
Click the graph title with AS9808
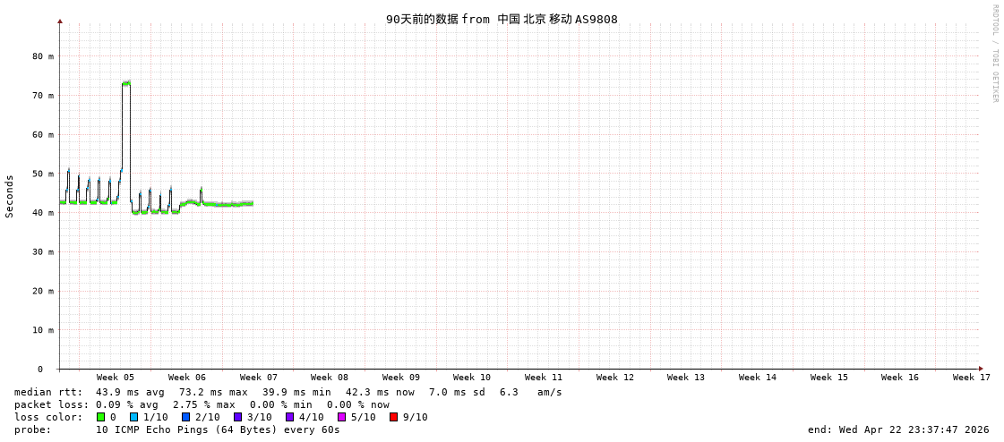click(502, 19)
